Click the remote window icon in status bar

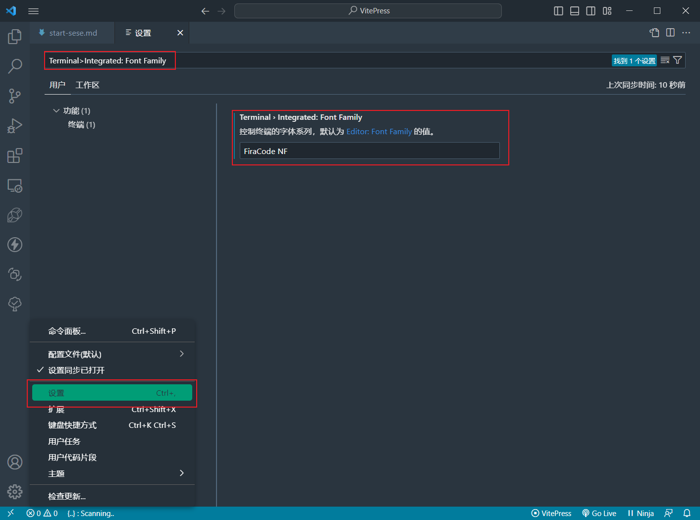(10, 513)
